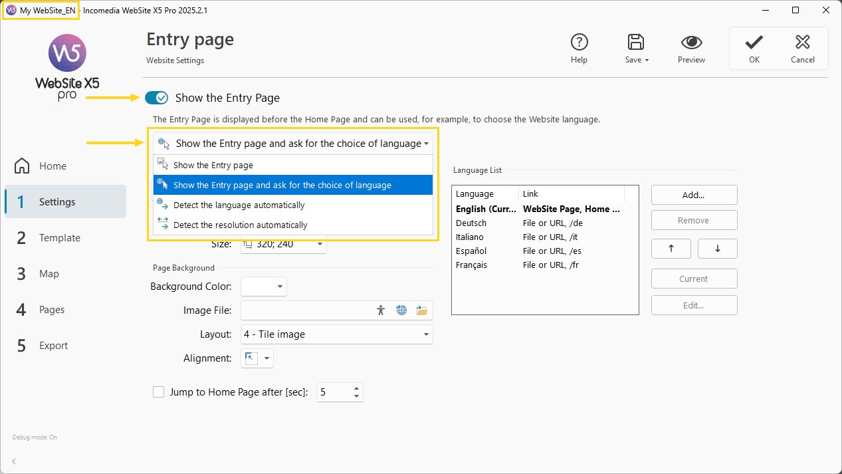The image size is (842, 474).
Task: Confirm with the OK checkmark button
Action: (x=754, y=49)
